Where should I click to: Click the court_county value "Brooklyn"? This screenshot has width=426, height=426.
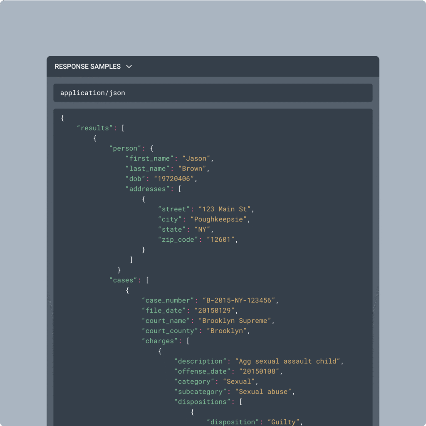click(x=227, y=331)
